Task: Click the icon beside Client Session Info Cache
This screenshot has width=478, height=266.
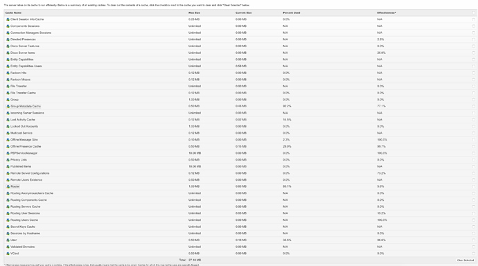Action: (x=8, y=19)
